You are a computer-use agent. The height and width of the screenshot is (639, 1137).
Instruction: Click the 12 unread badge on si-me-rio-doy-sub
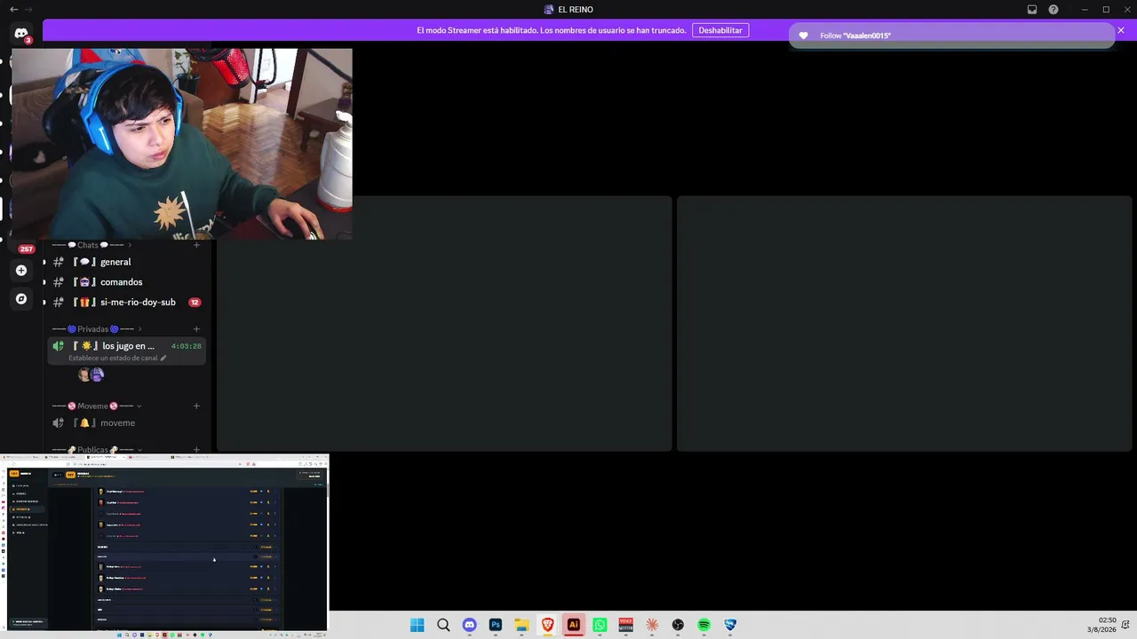point(195,303)
